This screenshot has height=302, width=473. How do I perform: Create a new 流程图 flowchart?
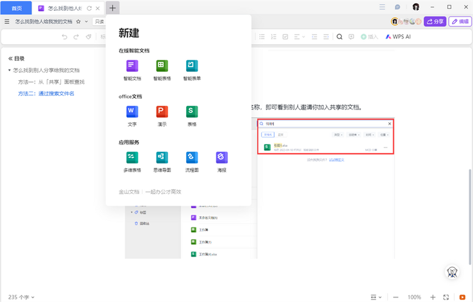[192, 158]
